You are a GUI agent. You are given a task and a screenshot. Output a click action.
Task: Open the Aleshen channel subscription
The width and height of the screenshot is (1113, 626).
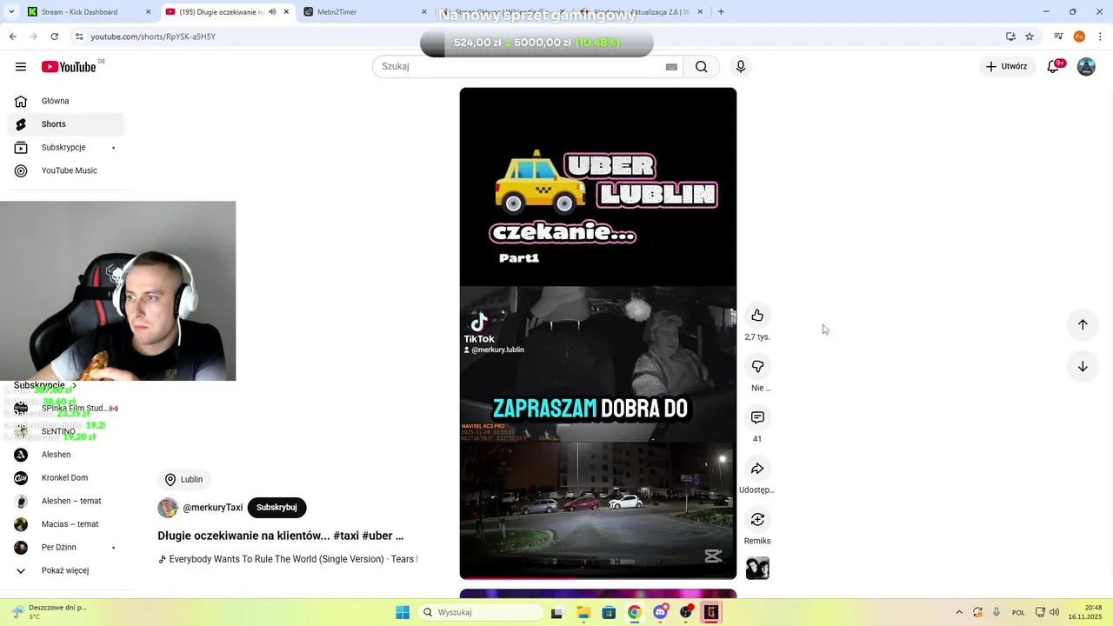point(66,455)
